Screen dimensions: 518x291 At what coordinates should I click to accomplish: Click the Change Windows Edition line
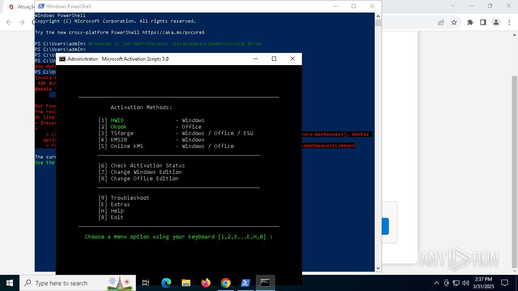coord(140,172)
